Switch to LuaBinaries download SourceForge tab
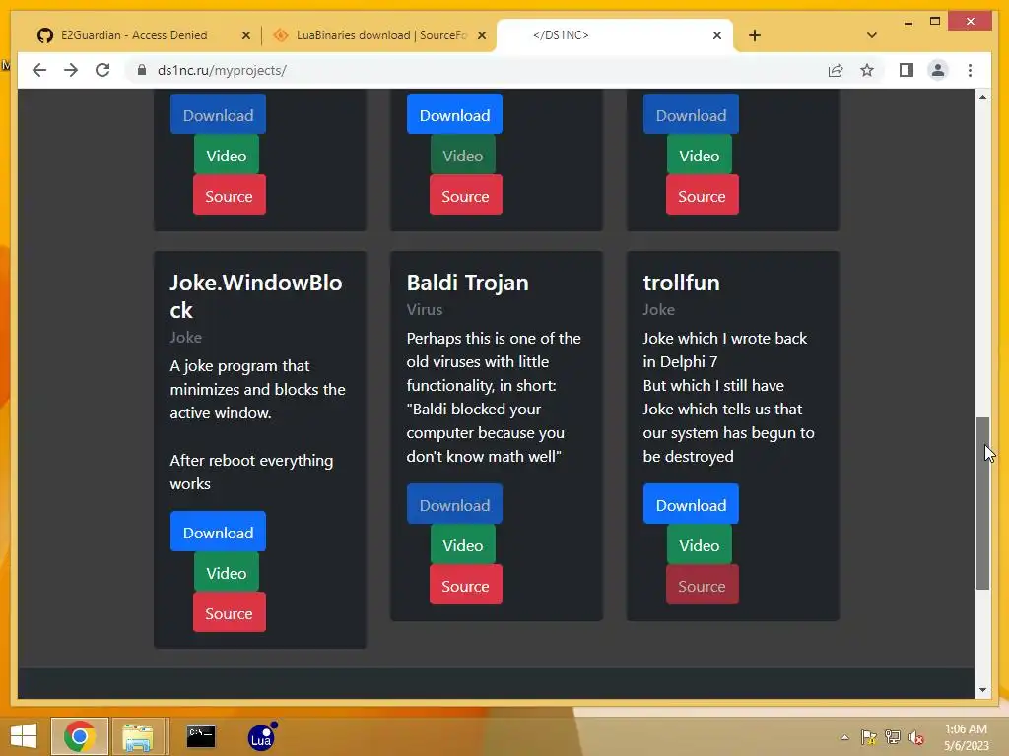The image size is (1009, 756). pos(381,35)
